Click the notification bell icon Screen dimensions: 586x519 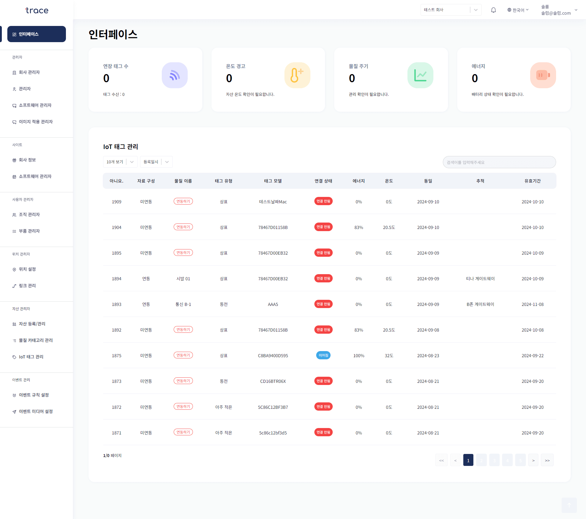pyautogui.click(x=494, y=10)
